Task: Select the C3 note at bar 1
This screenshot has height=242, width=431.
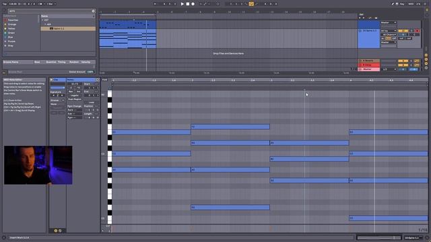Action: [x=152, y=154]
